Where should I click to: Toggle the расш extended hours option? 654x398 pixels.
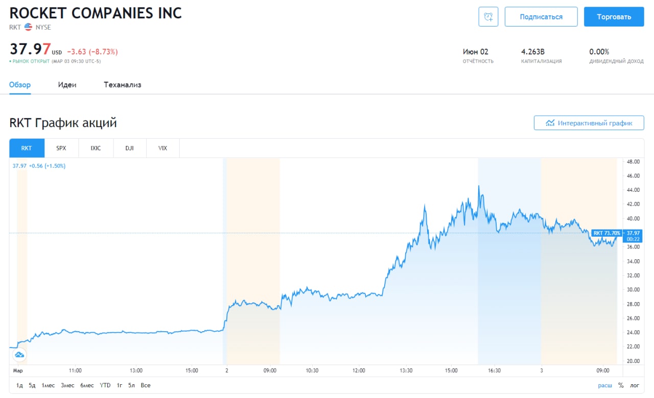(605, 385)
